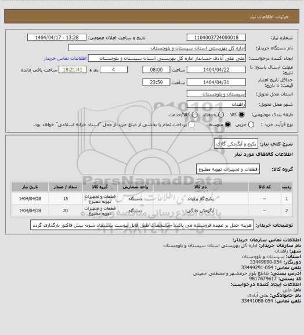This screenshot has width=304, height=335.
Task: Click the buyer notes text box
Action: 142,225
